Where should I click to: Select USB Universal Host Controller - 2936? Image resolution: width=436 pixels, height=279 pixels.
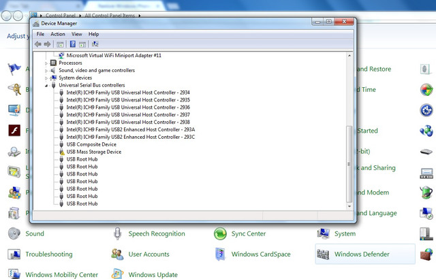(128, 108)
